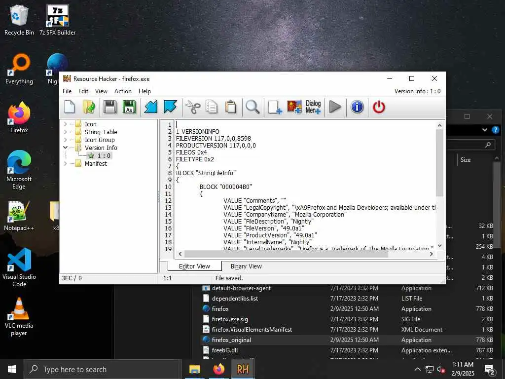Click the editor horizontal scrollbar thumb
Image resolution: width=505 pixels, height=379 pixels.
point(287,254)
